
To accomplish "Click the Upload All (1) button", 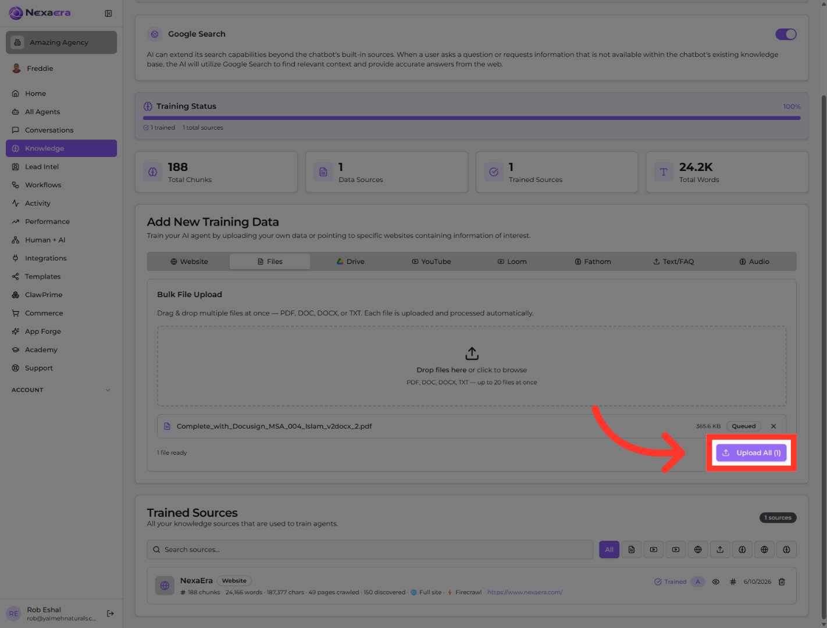I will point(751,453).
